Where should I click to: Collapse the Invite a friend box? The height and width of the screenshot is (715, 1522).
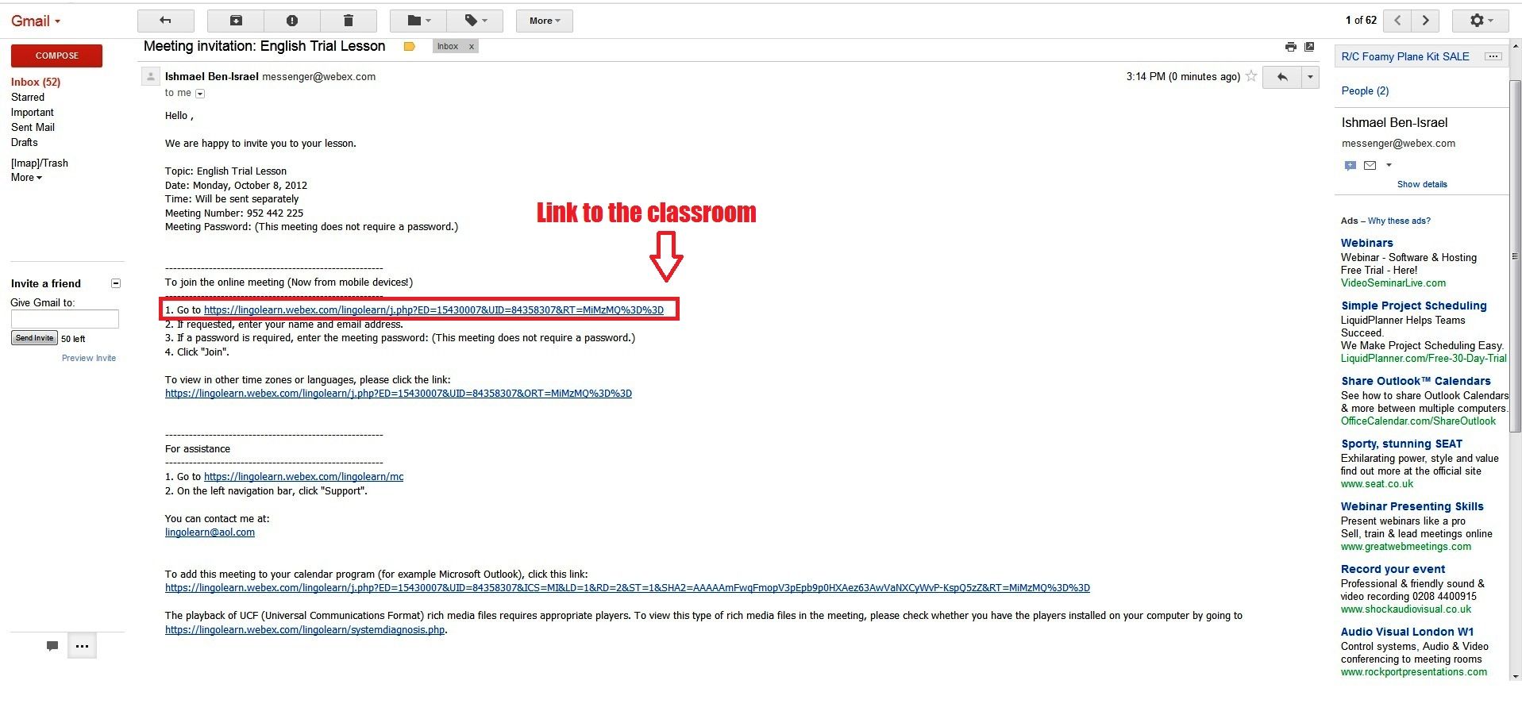pyautogui.click(x=116, y=283)
